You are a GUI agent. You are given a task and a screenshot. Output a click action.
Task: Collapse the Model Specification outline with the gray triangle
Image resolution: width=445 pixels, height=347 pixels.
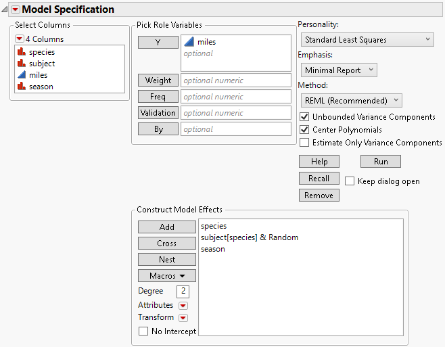(5, 9)
